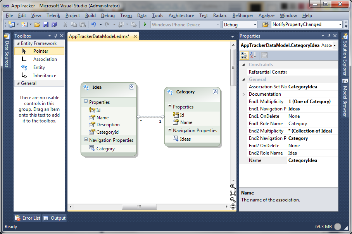This screenshot has height=234, width=352.
Task: Click the Name property value CategoryIdea
Action: click(312, 160)
